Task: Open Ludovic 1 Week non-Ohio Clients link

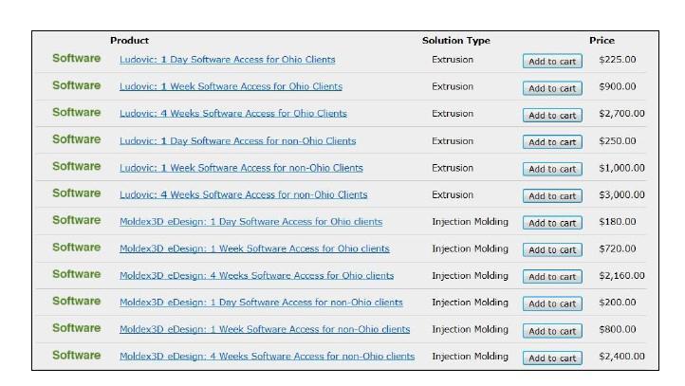Action: point(241,168)
